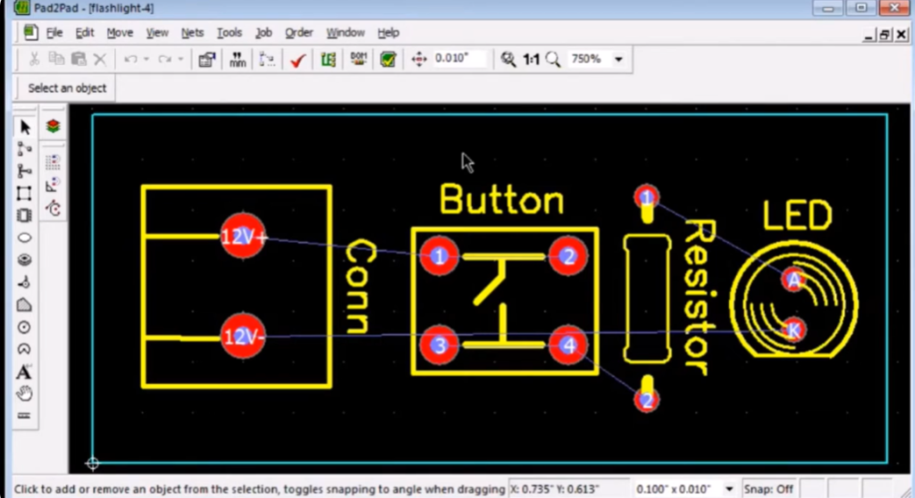Open the View menu
The image size is (915, 498).
pos(157,33)
